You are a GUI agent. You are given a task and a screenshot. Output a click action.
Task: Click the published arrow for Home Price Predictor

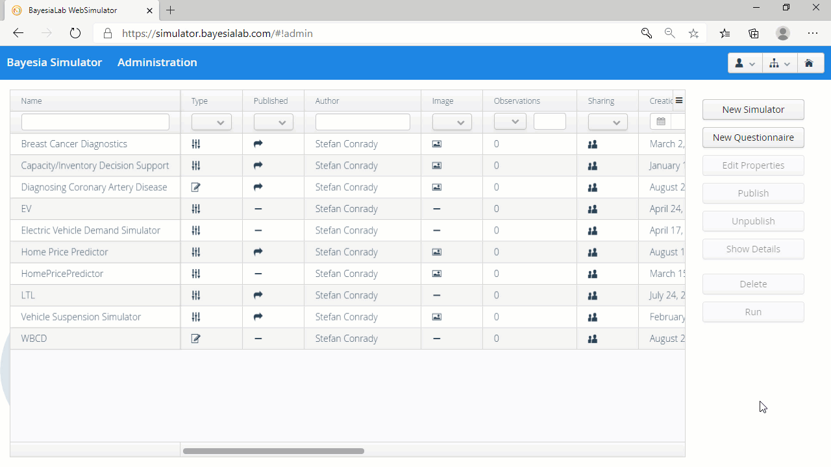pos(258,252)
